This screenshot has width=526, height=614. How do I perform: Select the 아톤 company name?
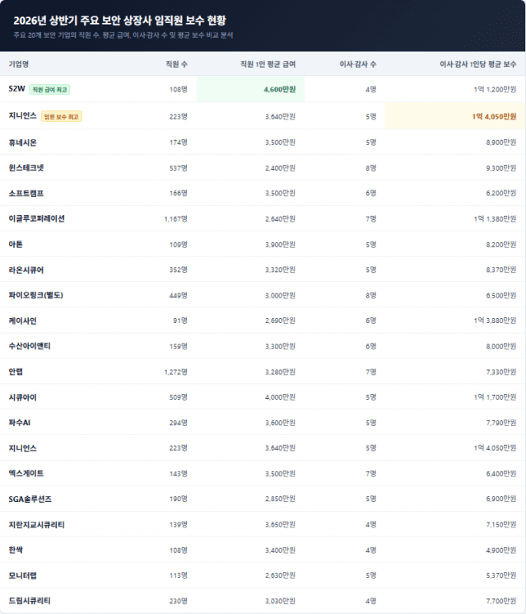coord(16,244)
